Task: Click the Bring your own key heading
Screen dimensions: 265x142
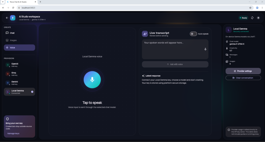Action: click(x=14, y=123)
